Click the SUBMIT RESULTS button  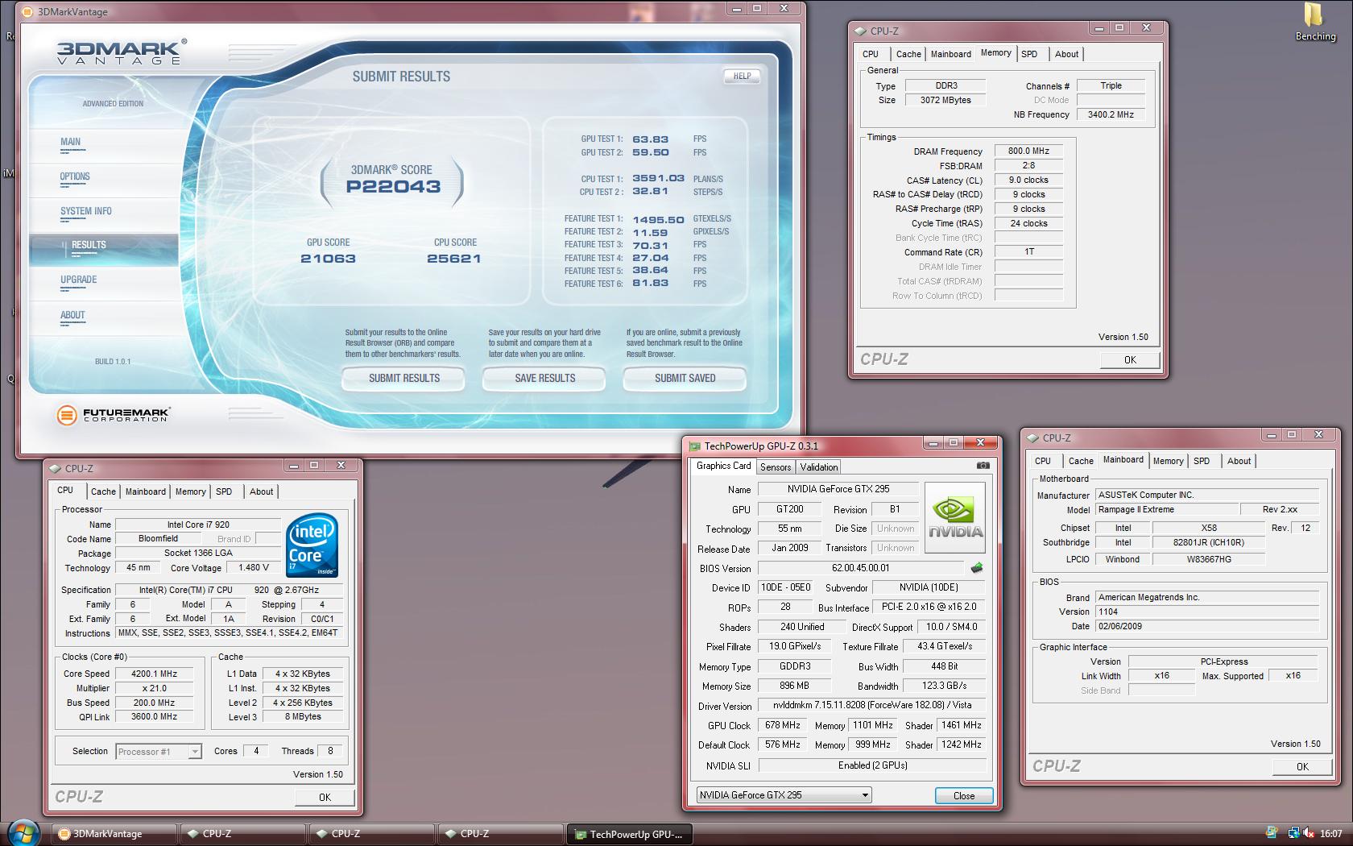coord(403,378)
